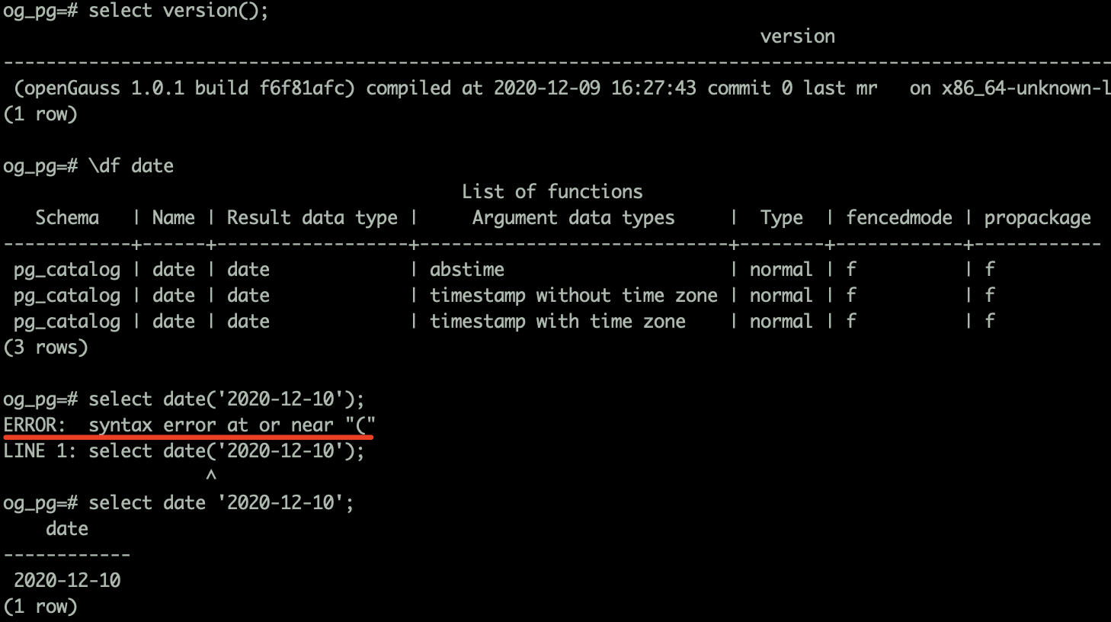
Task: Click the "Type" column header
Action: click(x=781, y=218)
